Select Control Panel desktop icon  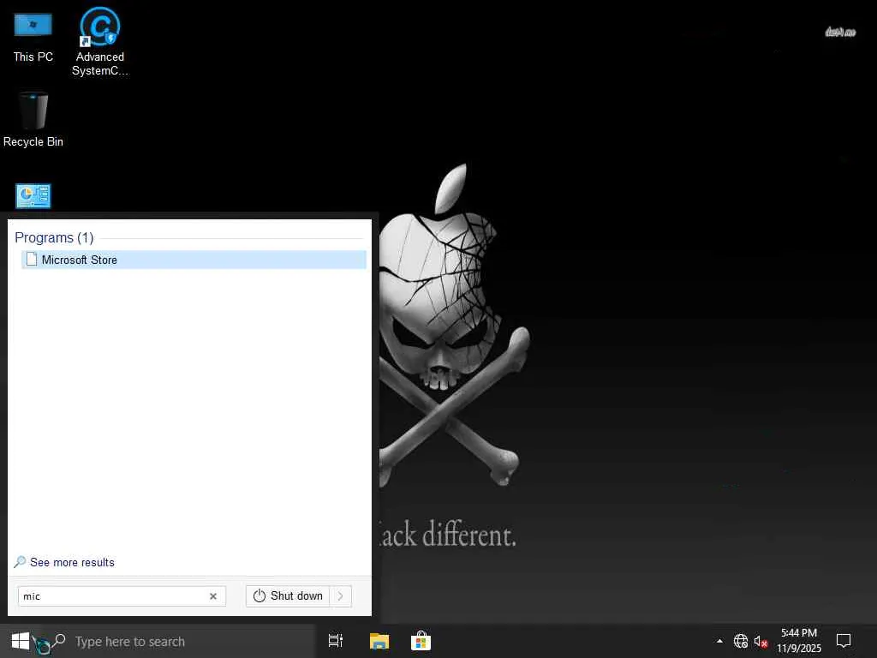[33, 196]
